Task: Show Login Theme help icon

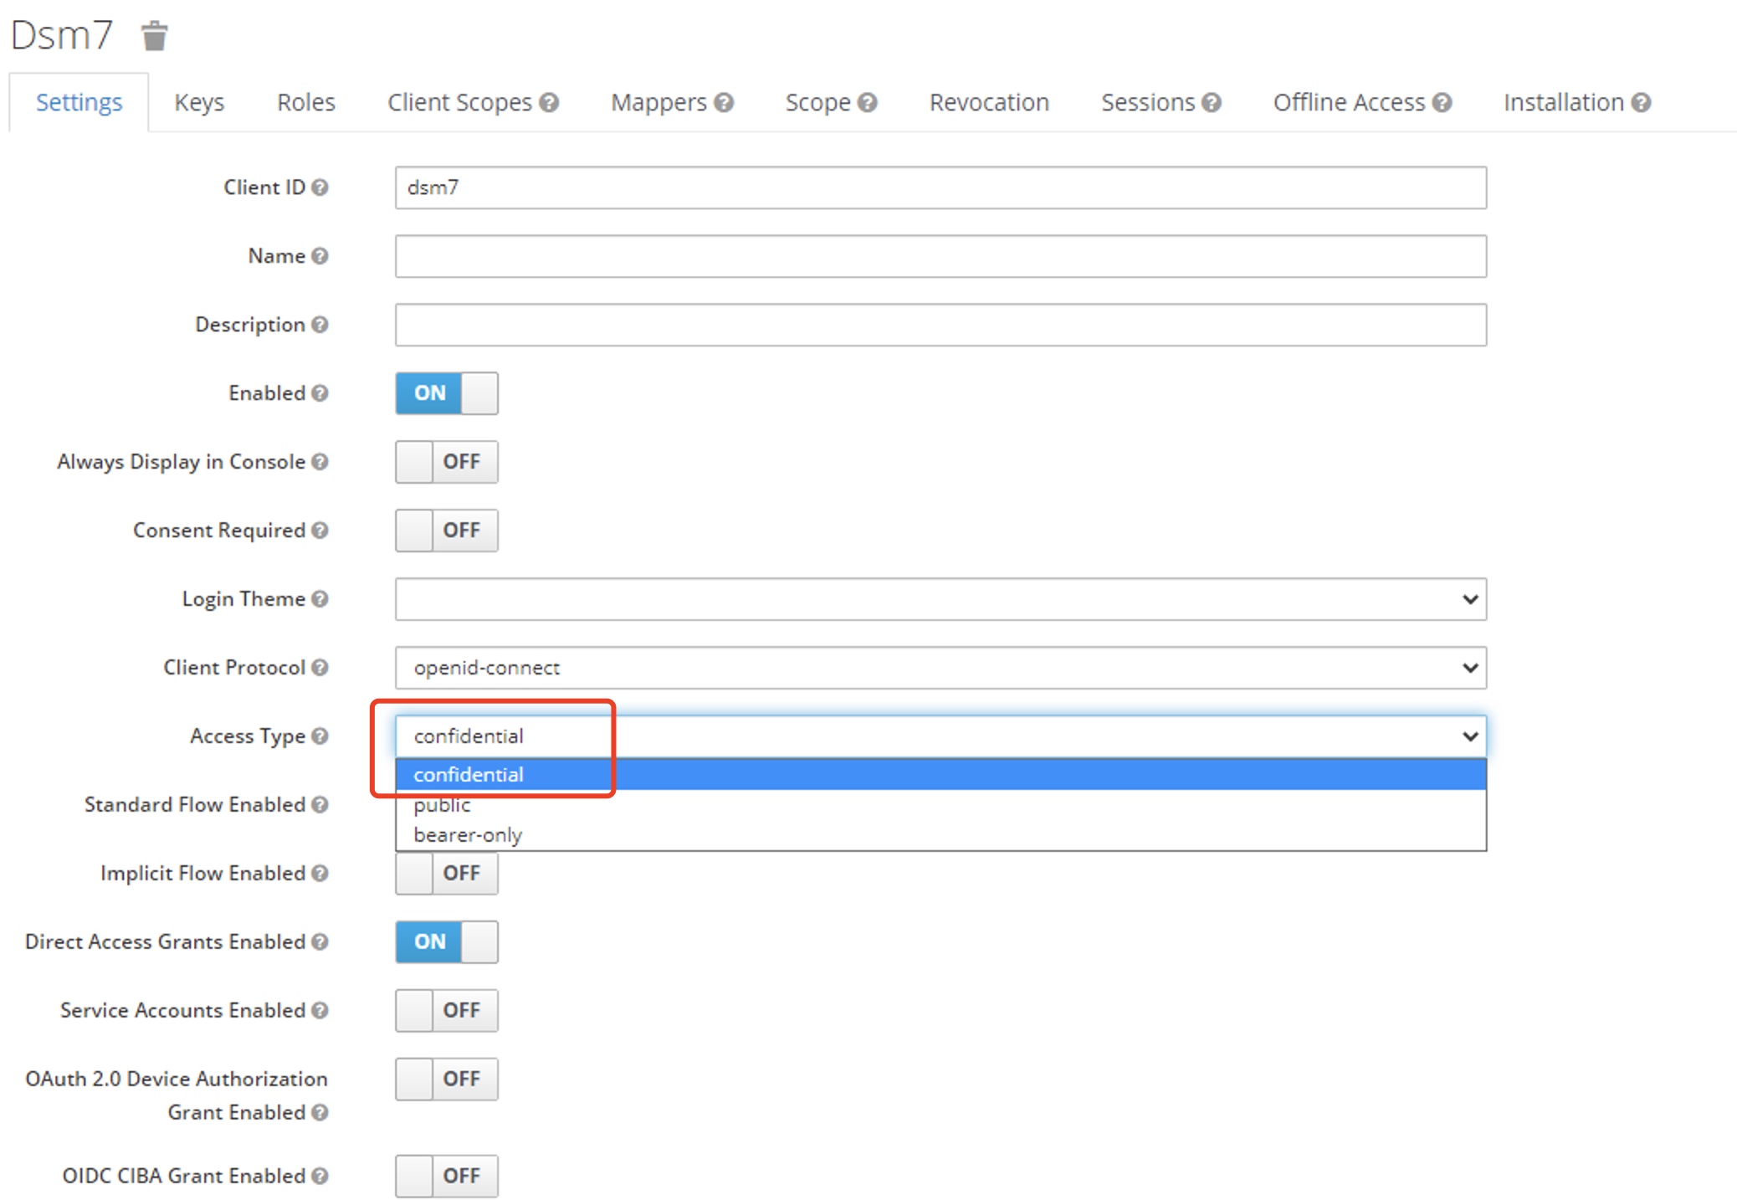Action: [320, 599]
